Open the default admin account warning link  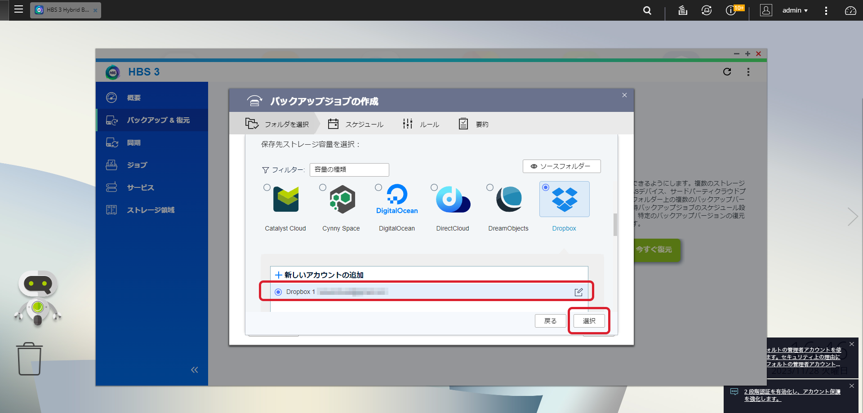(804, 357)
